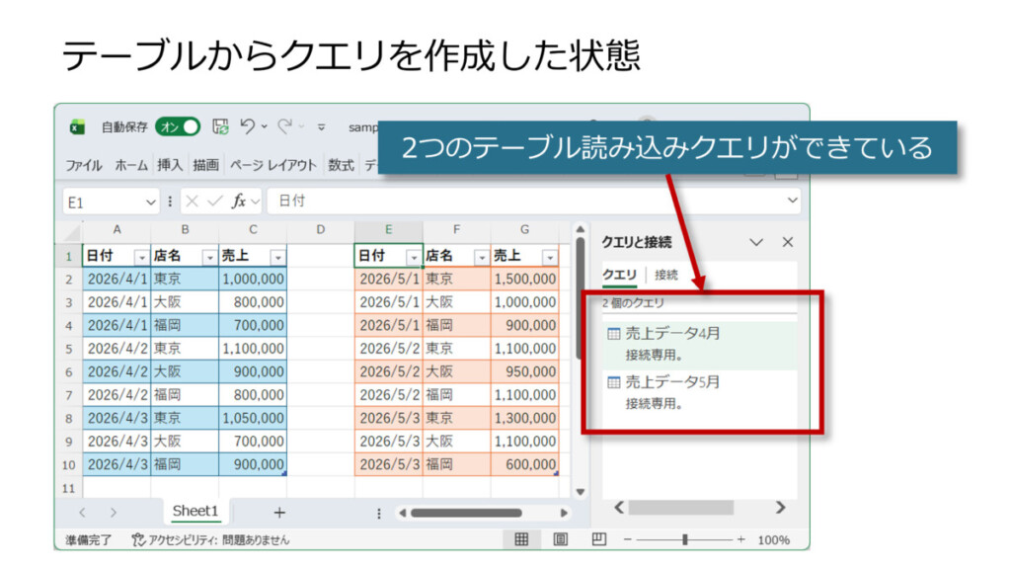This screenshot has width=1011, height=569.
Task: Expand the Name Box dropdown arrow
Action: [151, 202]
